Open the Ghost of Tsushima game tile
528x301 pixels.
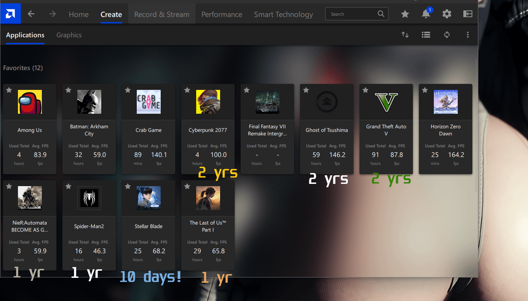coord(327,130)
